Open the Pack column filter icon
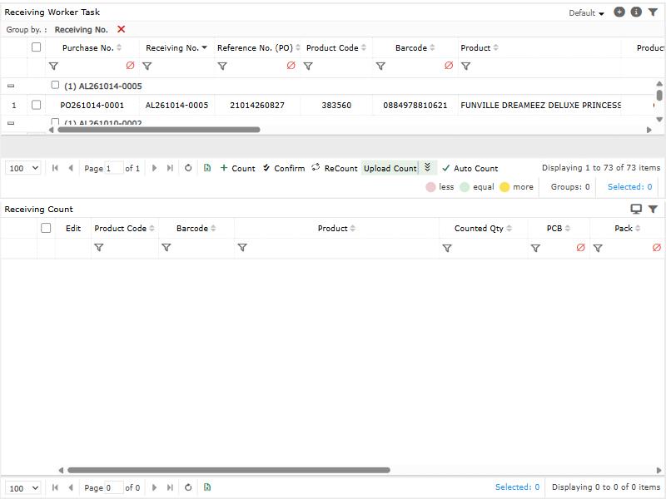The width and height of the screenshot is (666, 499). 598,248
